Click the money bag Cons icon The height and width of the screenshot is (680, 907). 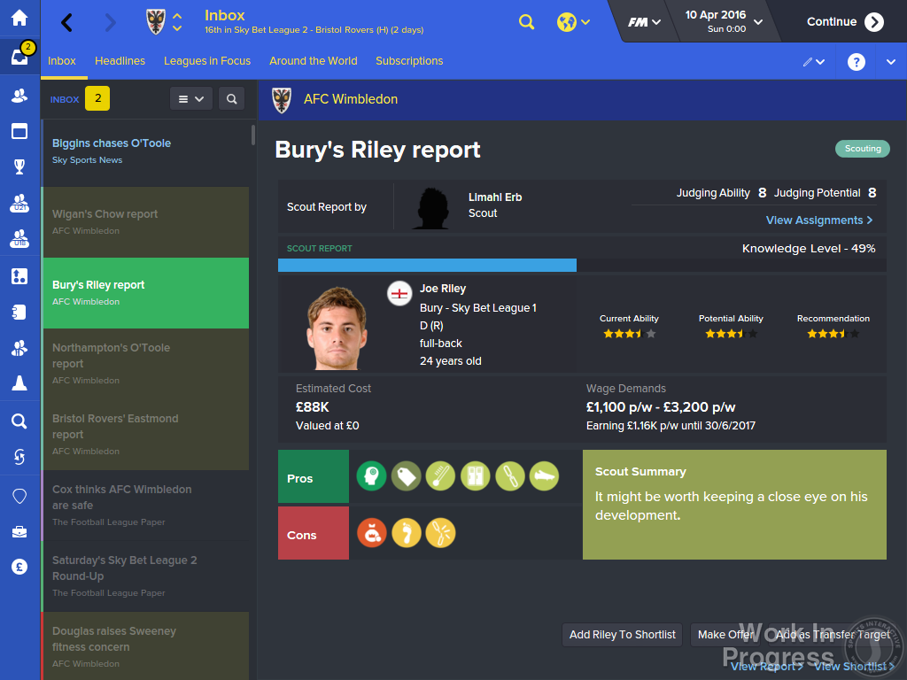(371, 532)
